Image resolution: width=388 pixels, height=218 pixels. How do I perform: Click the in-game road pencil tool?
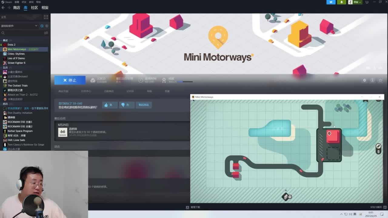coord(378,146)
